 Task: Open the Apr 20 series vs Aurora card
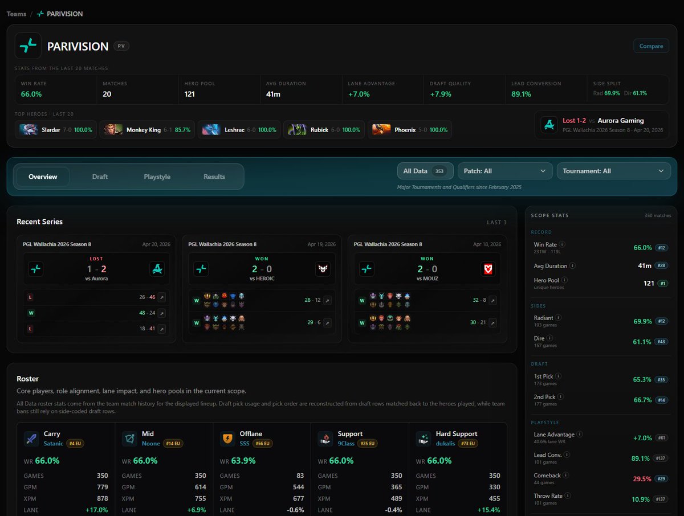tap(96, 289)
